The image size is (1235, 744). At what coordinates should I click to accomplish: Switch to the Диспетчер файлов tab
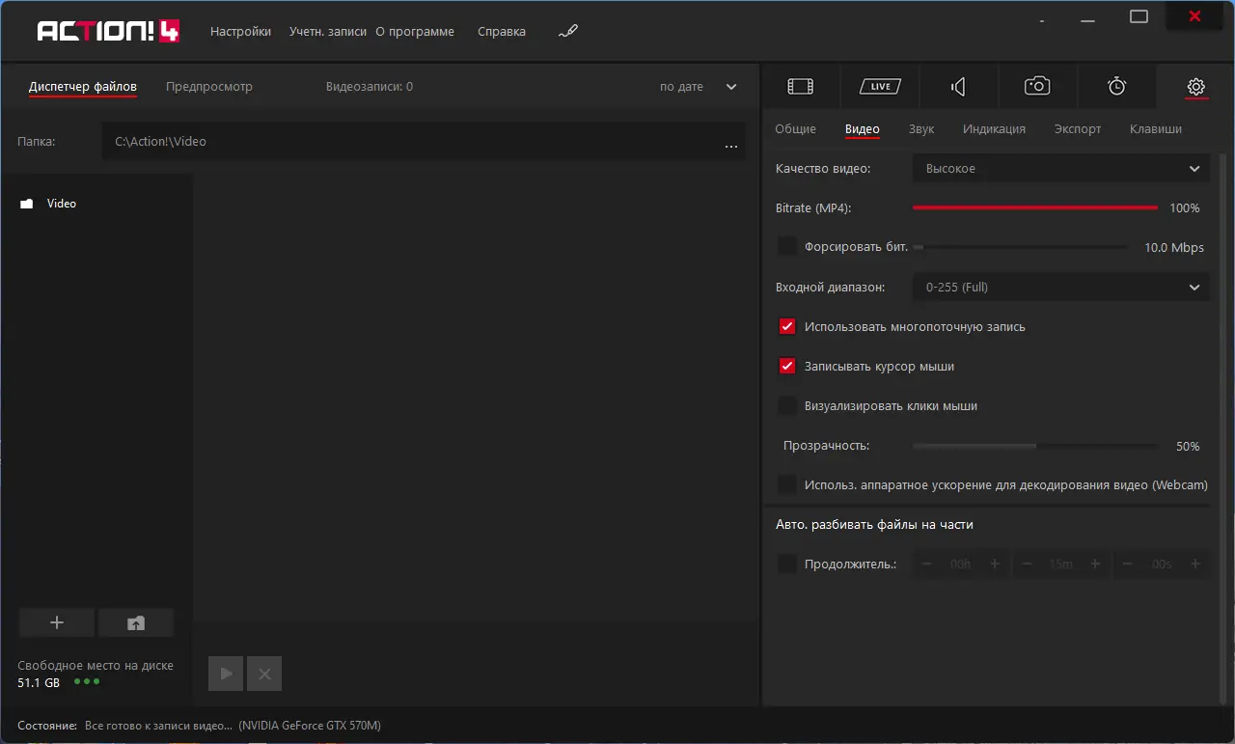tap(83, 87)
